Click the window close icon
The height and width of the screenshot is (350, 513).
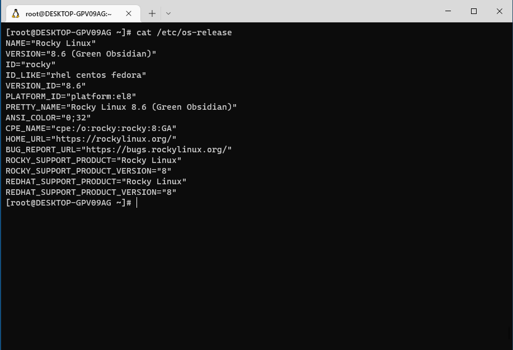499,11
